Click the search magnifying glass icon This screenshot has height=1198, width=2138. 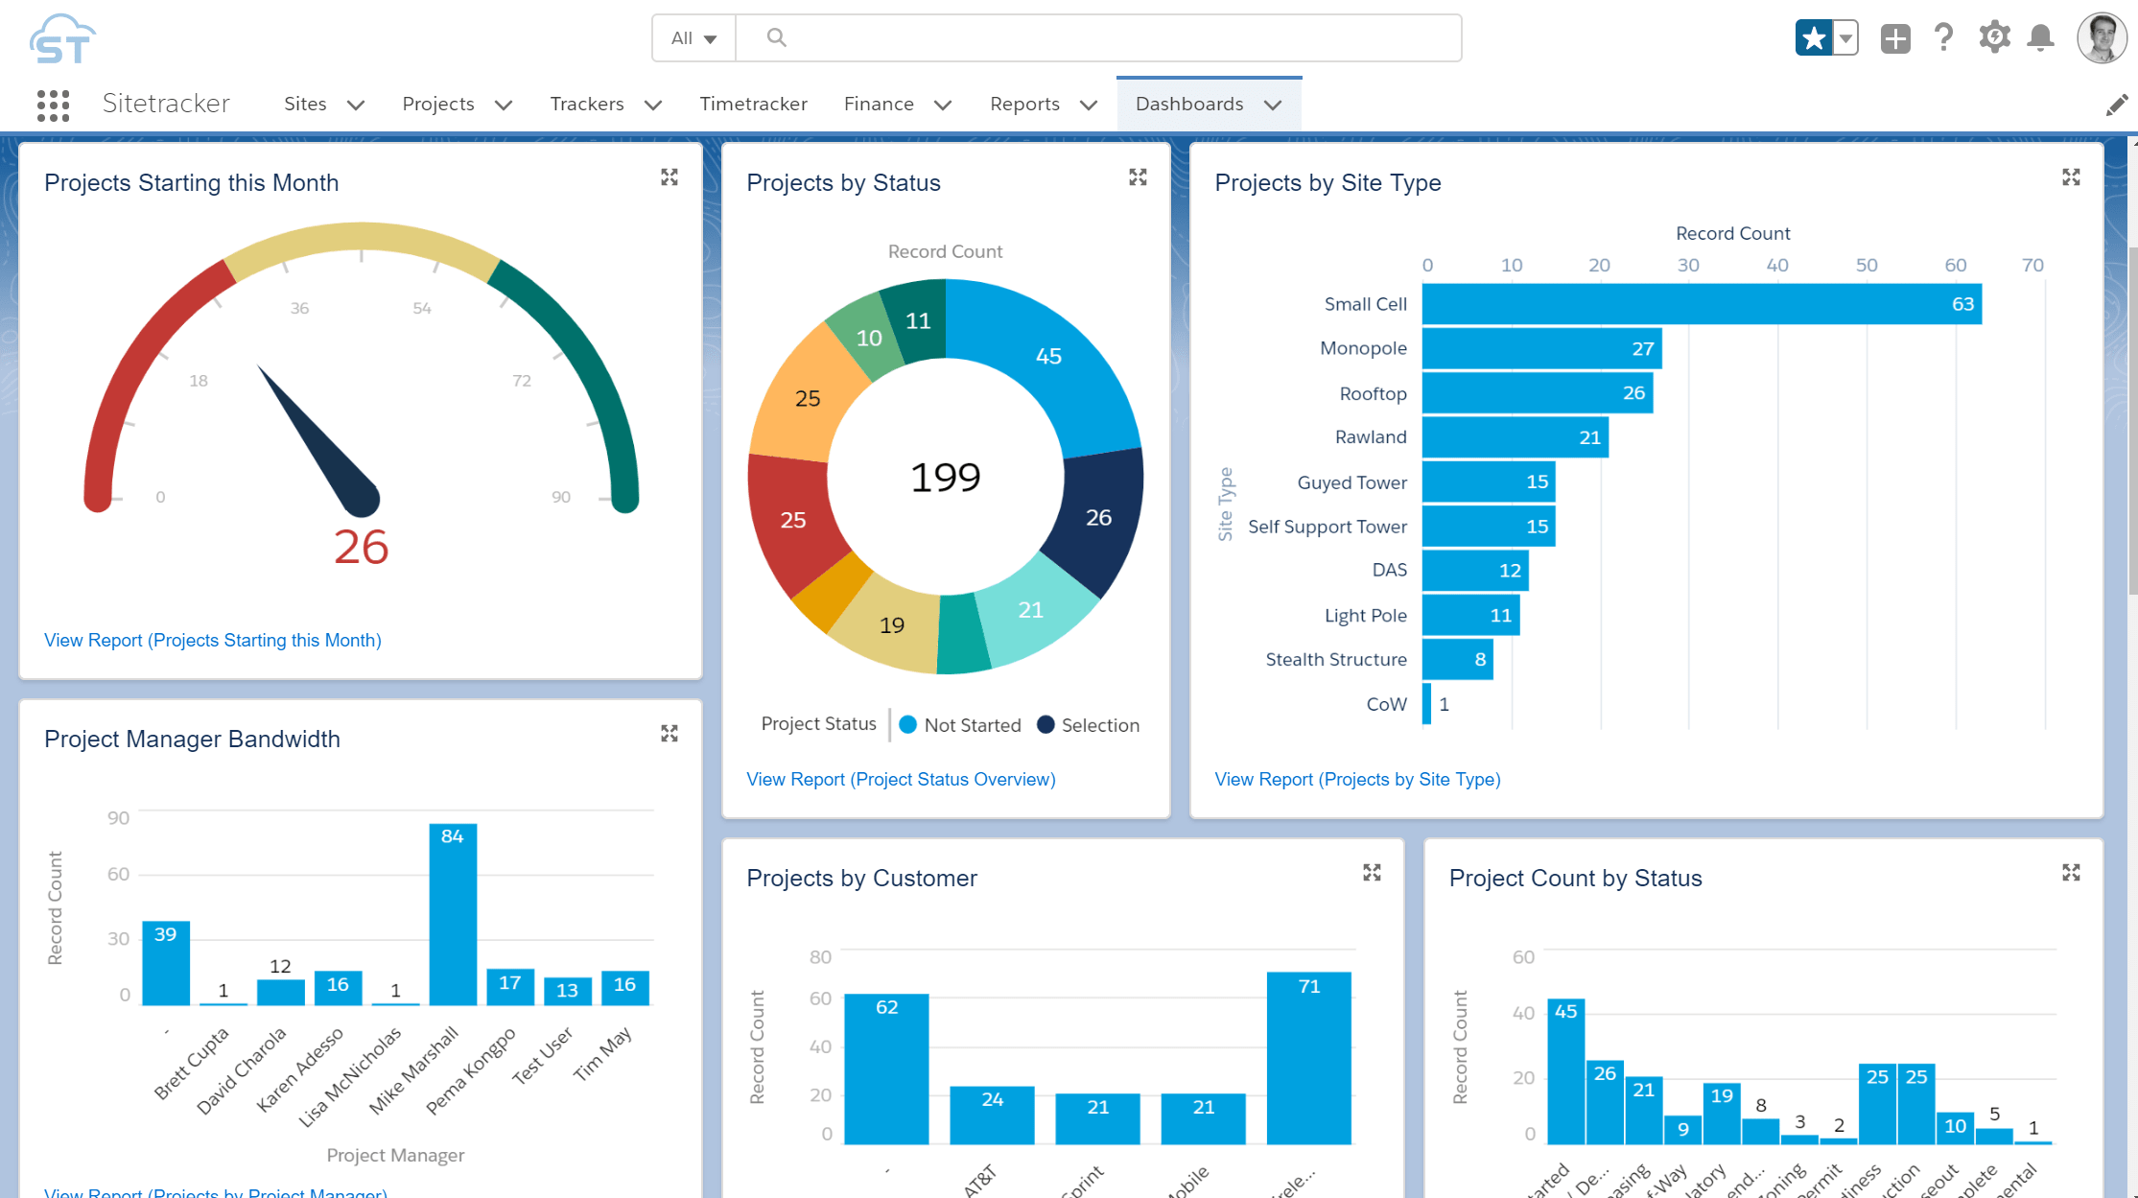[775, 37]
